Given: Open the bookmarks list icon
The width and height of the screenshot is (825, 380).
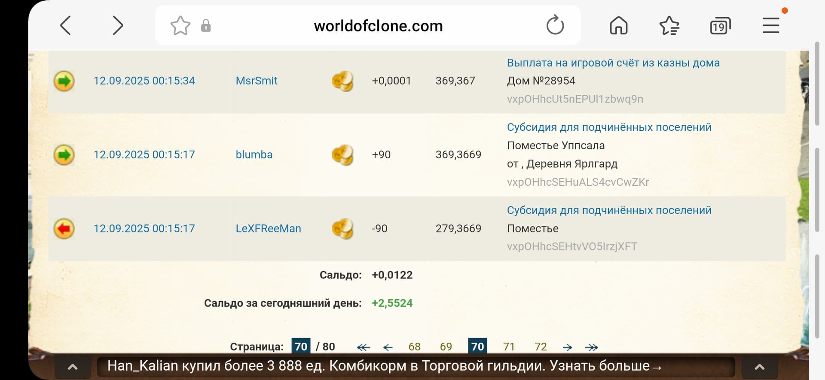Looking at the screenshot, I should [x=669, y=26].
